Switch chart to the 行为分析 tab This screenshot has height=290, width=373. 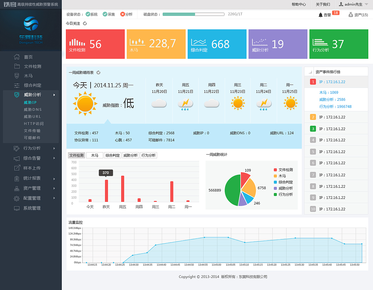[149, 155]
